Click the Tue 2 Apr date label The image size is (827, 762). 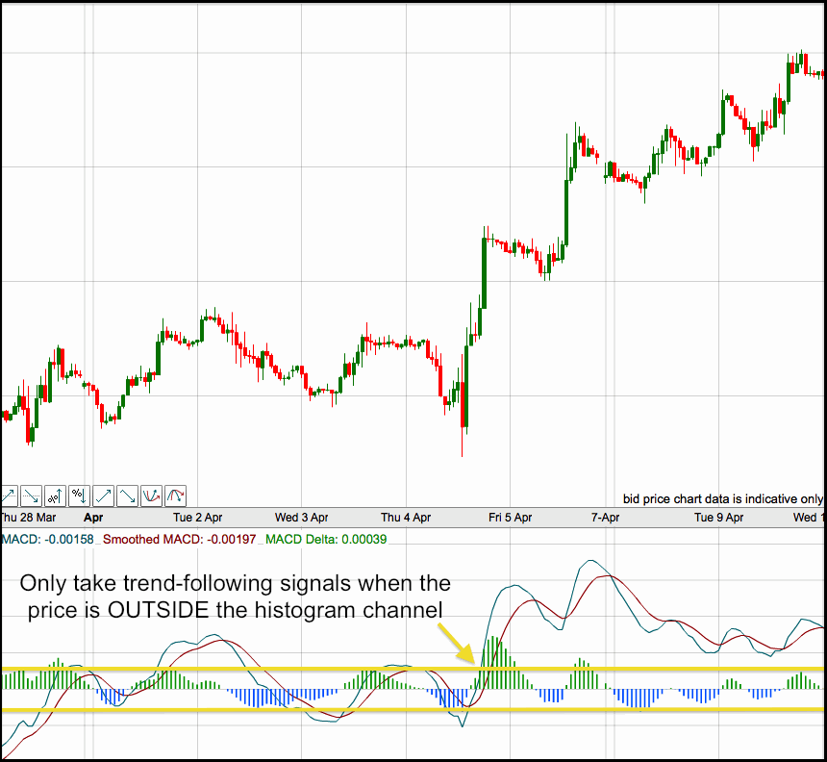pyautogui.click(x=198, y=518)
